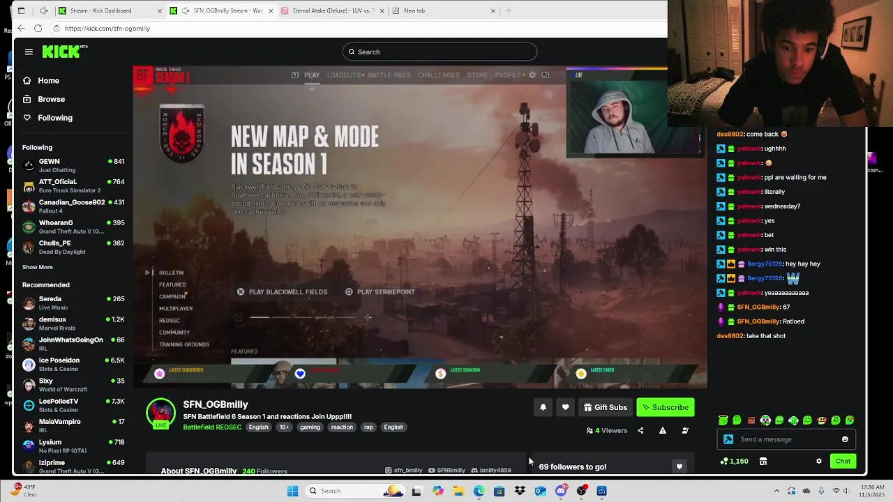Share the stream via share icon

tap(640, 430)
